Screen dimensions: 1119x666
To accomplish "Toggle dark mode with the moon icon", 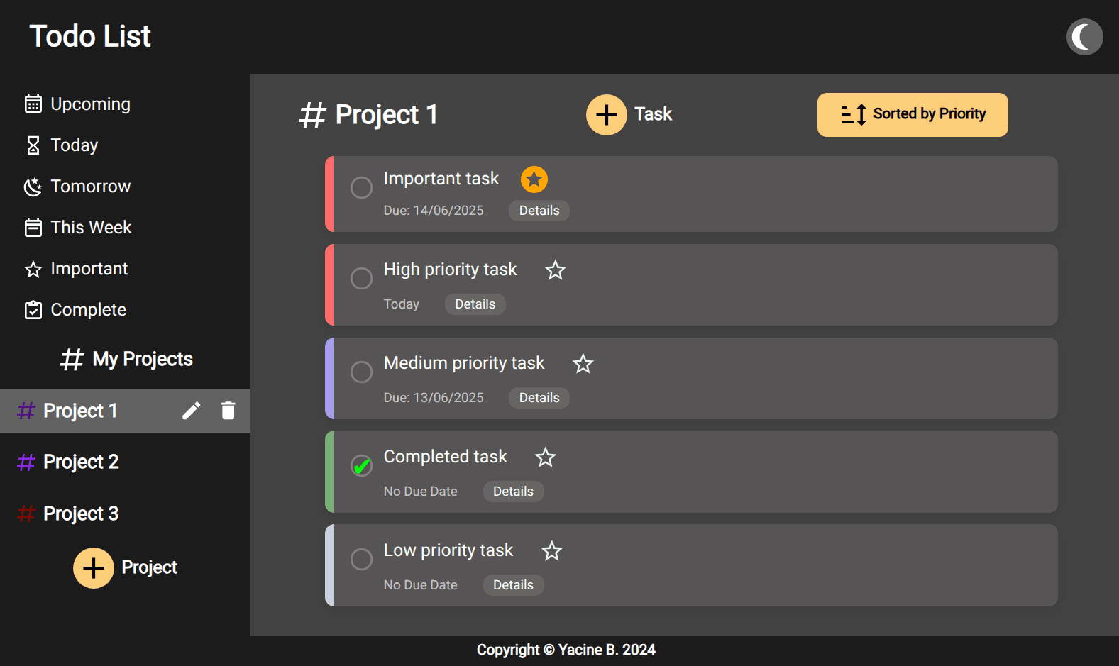I will (1084, 37).
